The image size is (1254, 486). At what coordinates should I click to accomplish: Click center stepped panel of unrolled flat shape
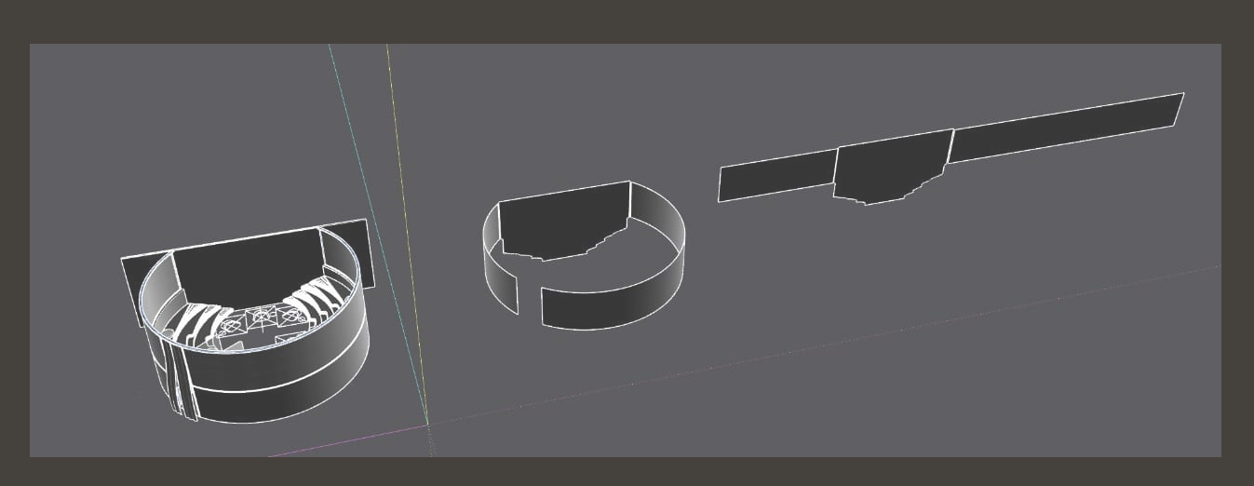pos(889,166)
